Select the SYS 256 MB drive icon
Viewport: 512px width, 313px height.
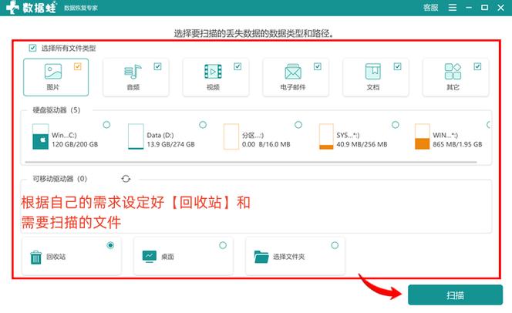326,136
